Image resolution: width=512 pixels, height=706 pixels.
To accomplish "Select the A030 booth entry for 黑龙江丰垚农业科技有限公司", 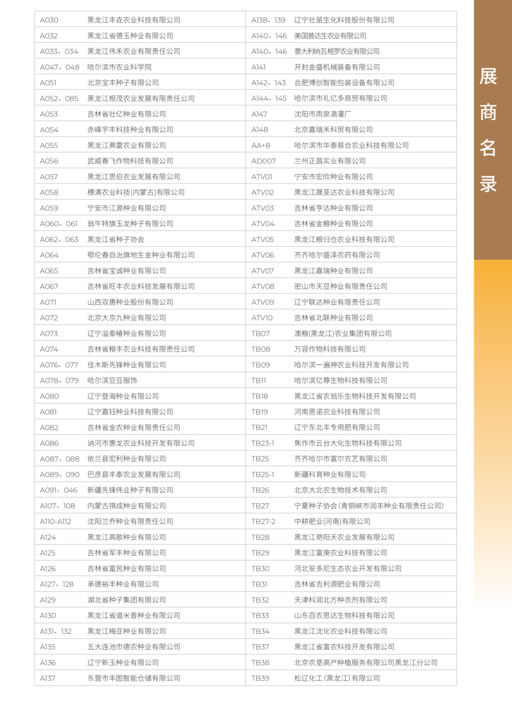I will [x=137, y=19].
